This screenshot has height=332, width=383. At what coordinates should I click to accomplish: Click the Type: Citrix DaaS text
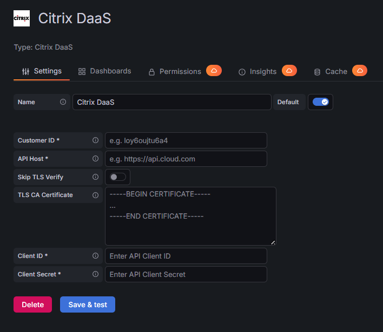coord(43,47)
